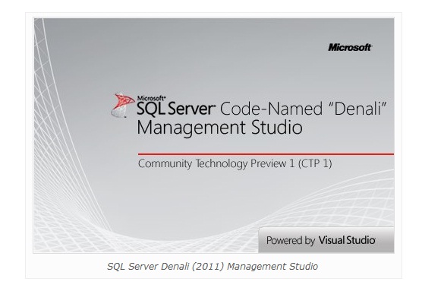Select the SQL Server wordmark
Screen dimensions: 422x291
pos(176,109)
